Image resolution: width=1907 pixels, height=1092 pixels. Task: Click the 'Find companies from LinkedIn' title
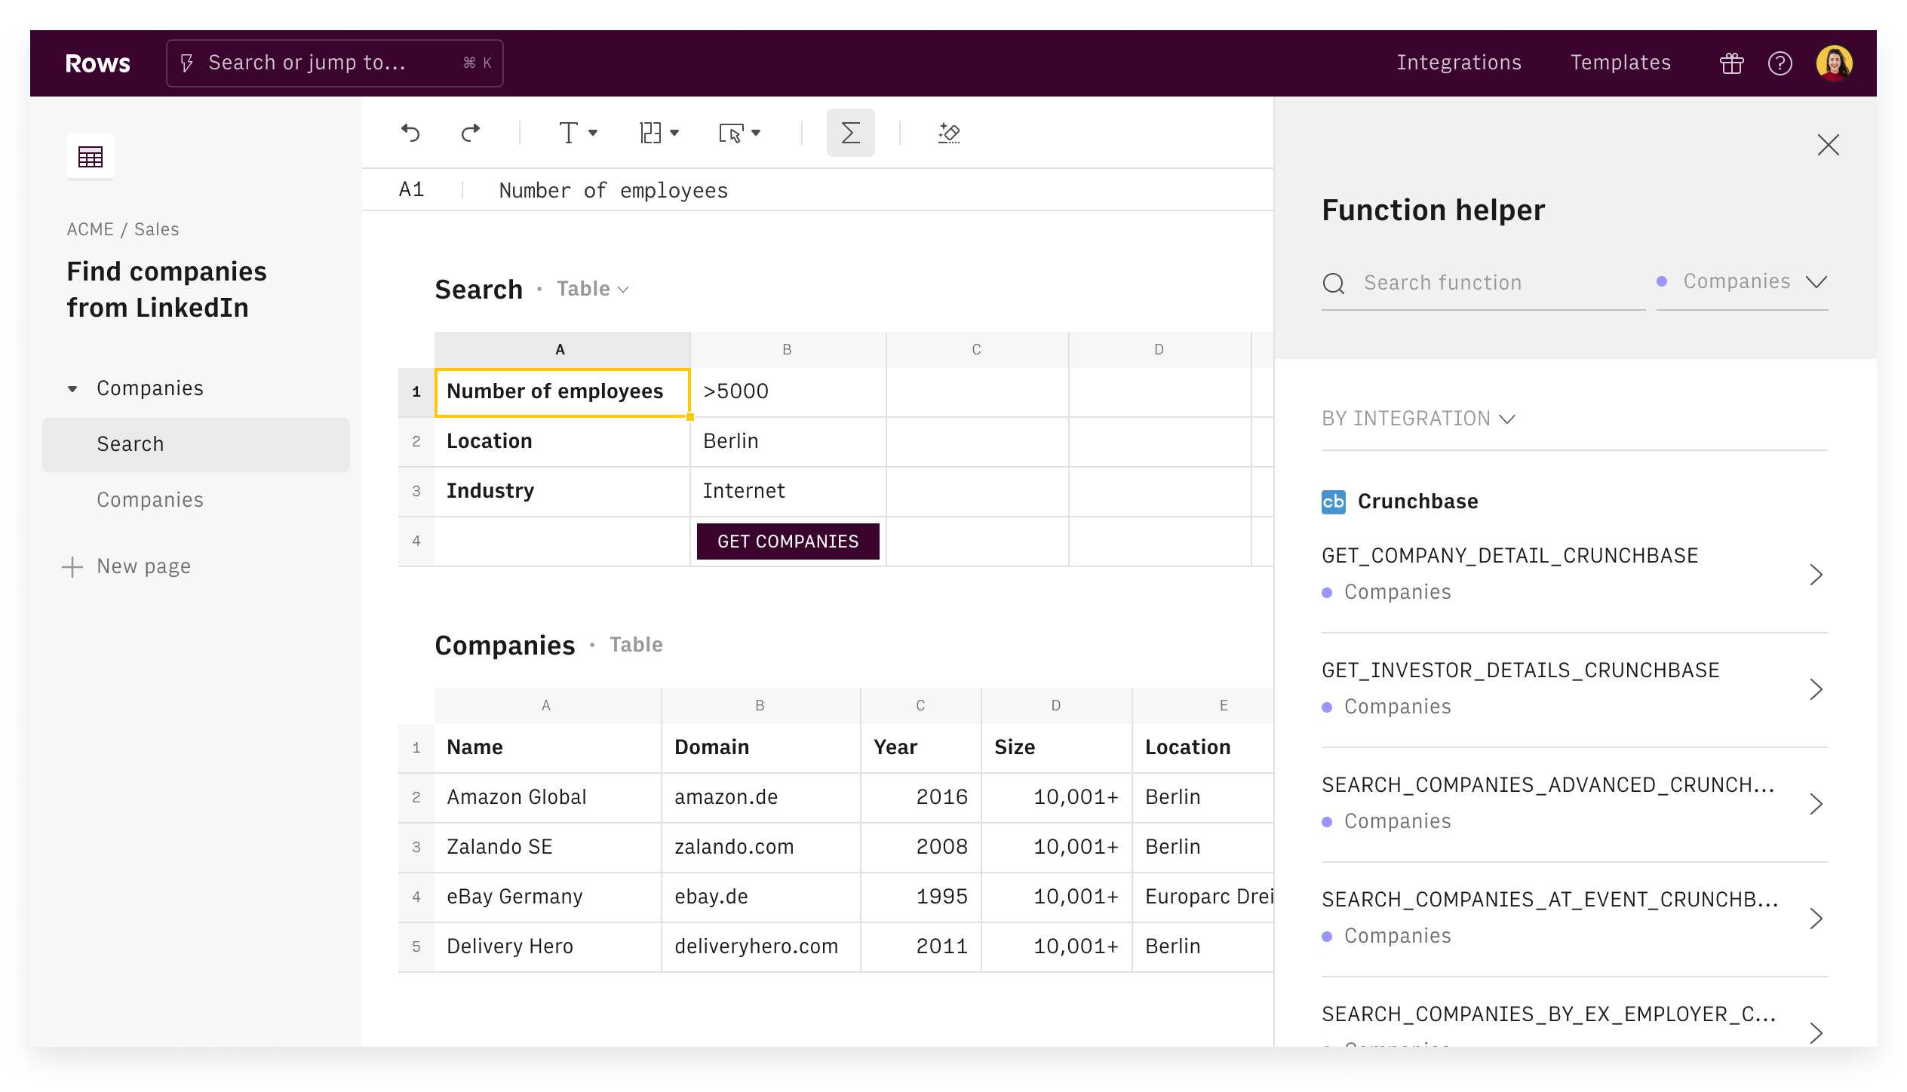(167, 290)
